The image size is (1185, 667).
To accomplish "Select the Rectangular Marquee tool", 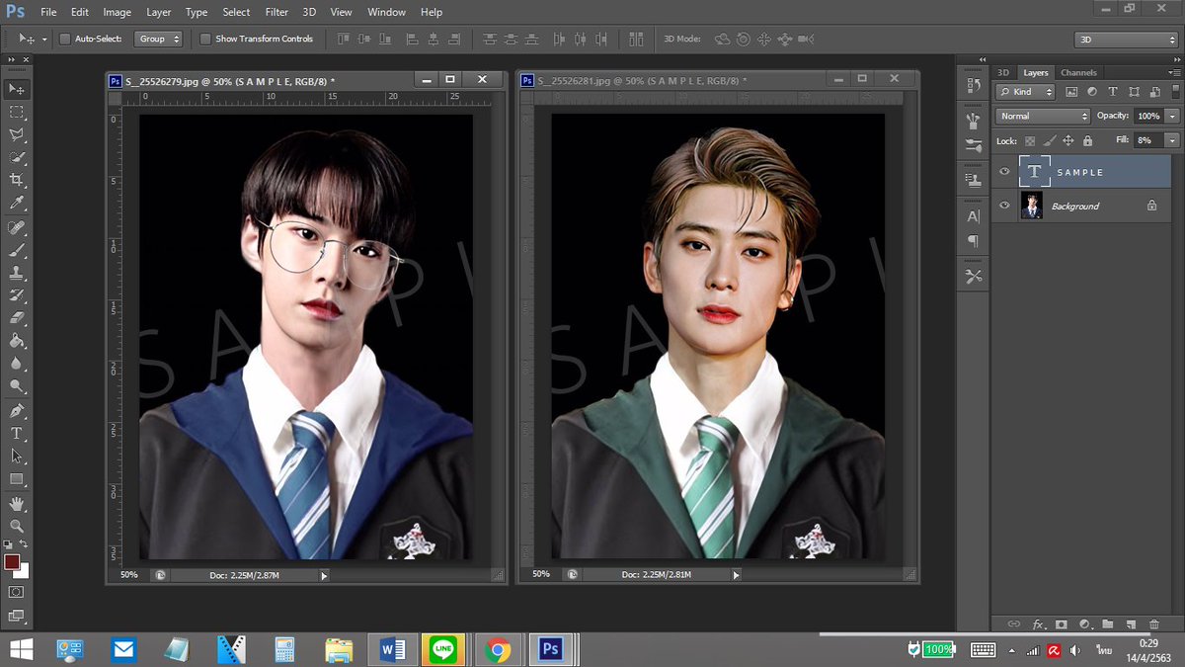I will [17, 112].
